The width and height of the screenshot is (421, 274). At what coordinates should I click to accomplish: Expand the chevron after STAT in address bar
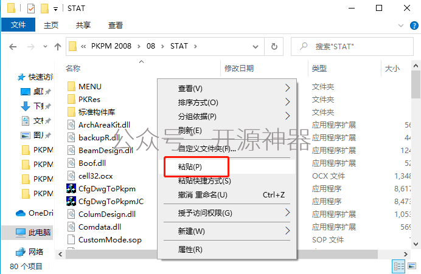[195, 46]
